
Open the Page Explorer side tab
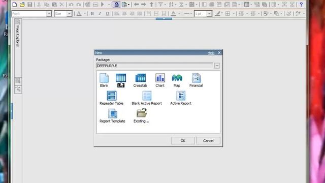coord(18,33)
